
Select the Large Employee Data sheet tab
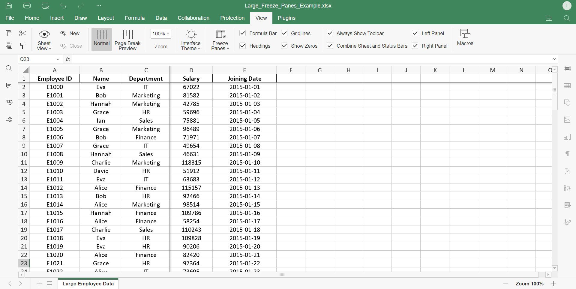click(x=88, y=284)
